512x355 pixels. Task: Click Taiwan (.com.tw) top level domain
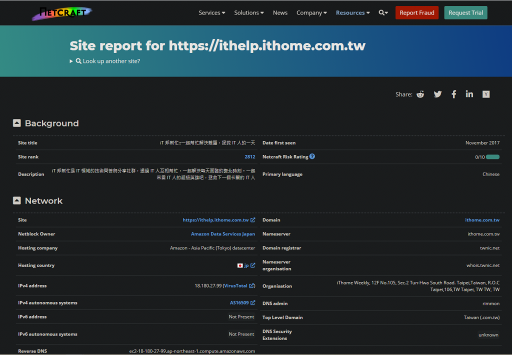pos(481,317)
